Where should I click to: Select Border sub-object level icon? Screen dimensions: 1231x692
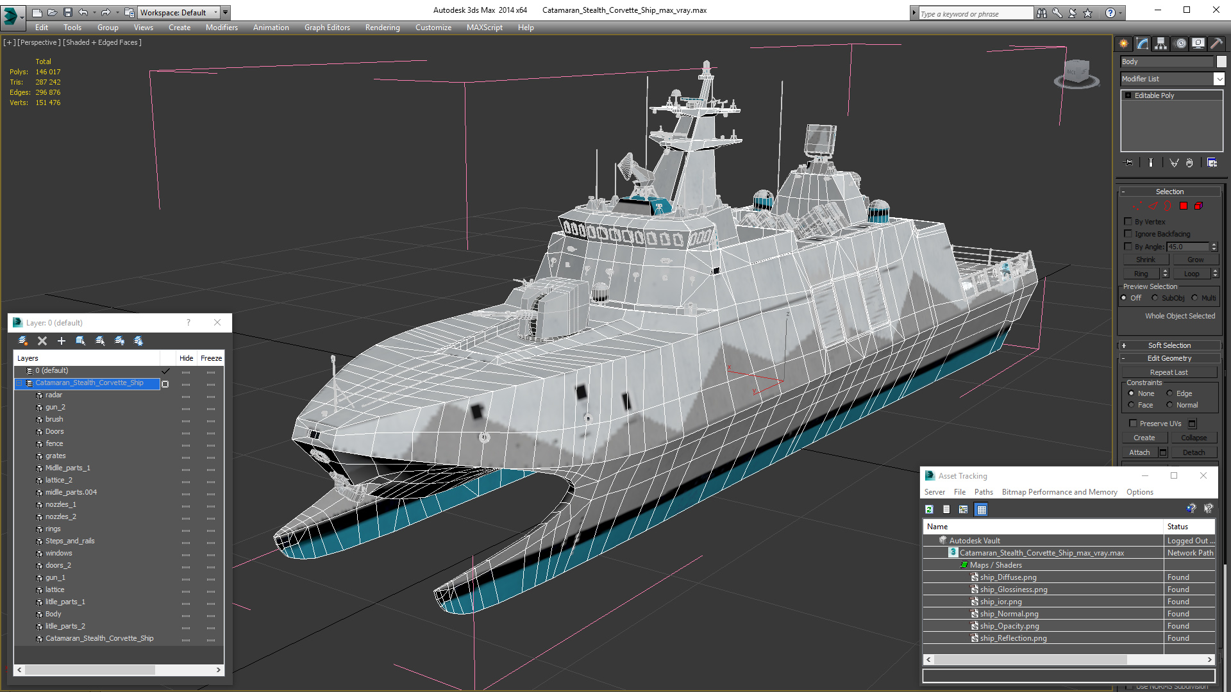pos(1168,206)
